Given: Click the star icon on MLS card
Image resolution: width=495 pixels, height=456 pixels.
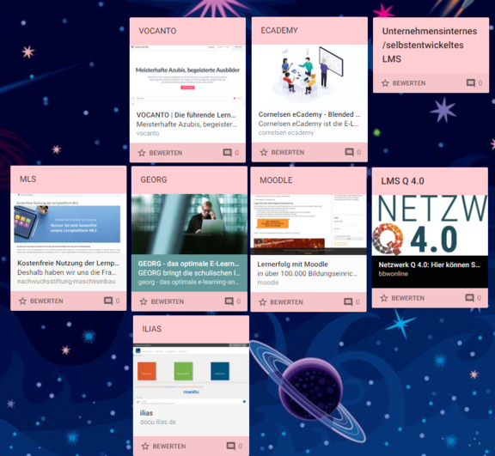Looking at the screenshot, I should (22, 301).
